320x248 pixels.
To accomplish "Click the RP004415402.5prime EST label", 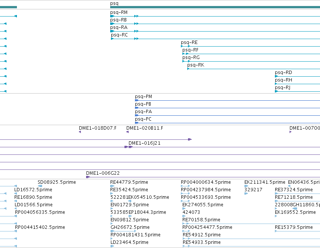I will coord(40,227).
